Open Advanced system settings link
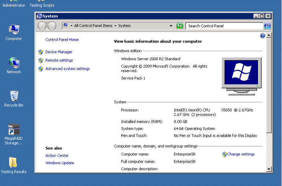Viewport: 282px width, 186px height. [x=68, y=69]
